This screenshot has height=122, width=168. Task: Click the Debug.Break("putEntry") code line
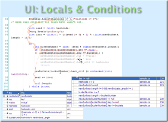click(46, 32)
